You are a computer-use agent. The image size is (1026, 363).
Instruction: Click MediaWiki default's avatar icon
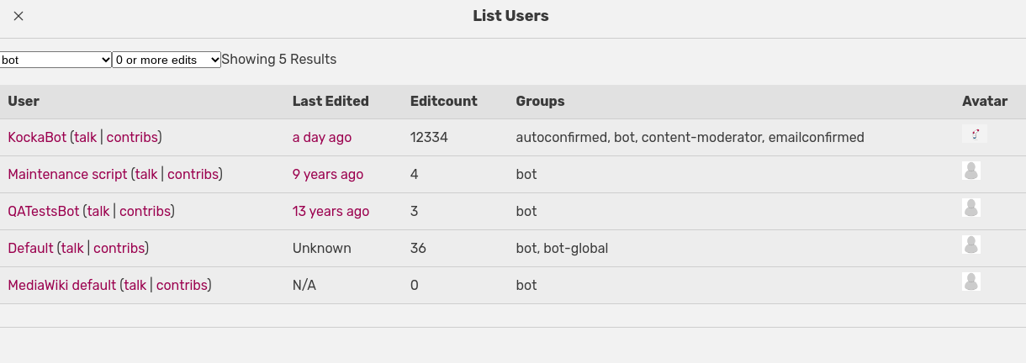coord(971,282)
